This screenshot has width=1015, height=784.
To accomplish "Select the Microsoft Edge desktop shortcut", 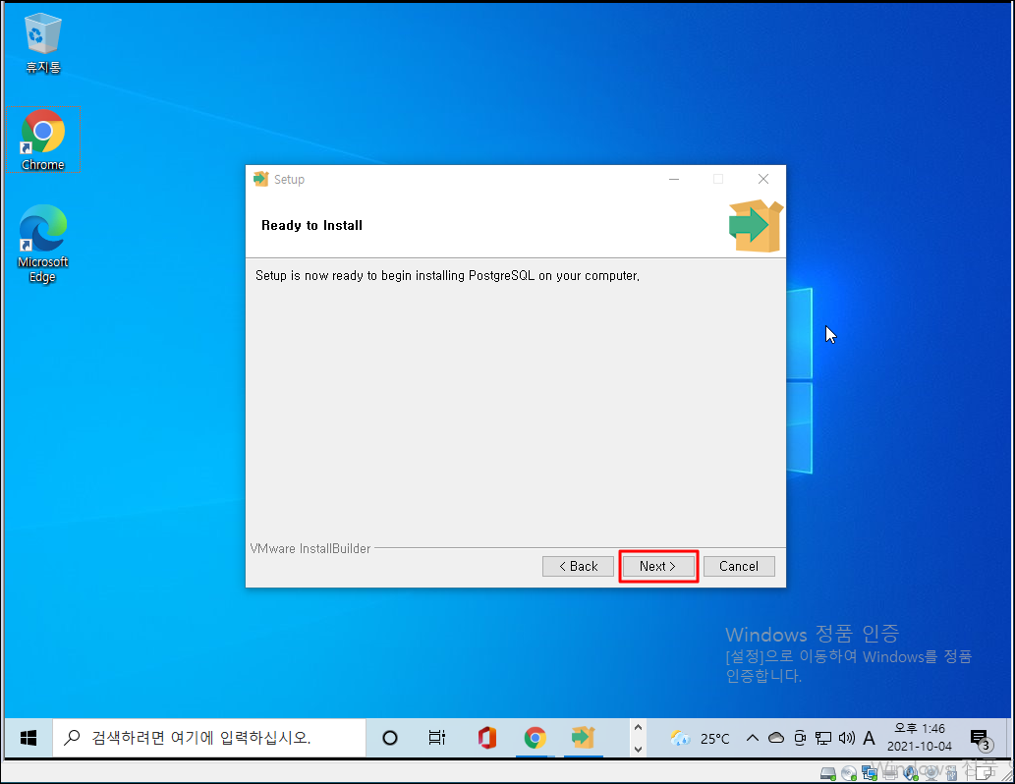I will coord(42,244).
